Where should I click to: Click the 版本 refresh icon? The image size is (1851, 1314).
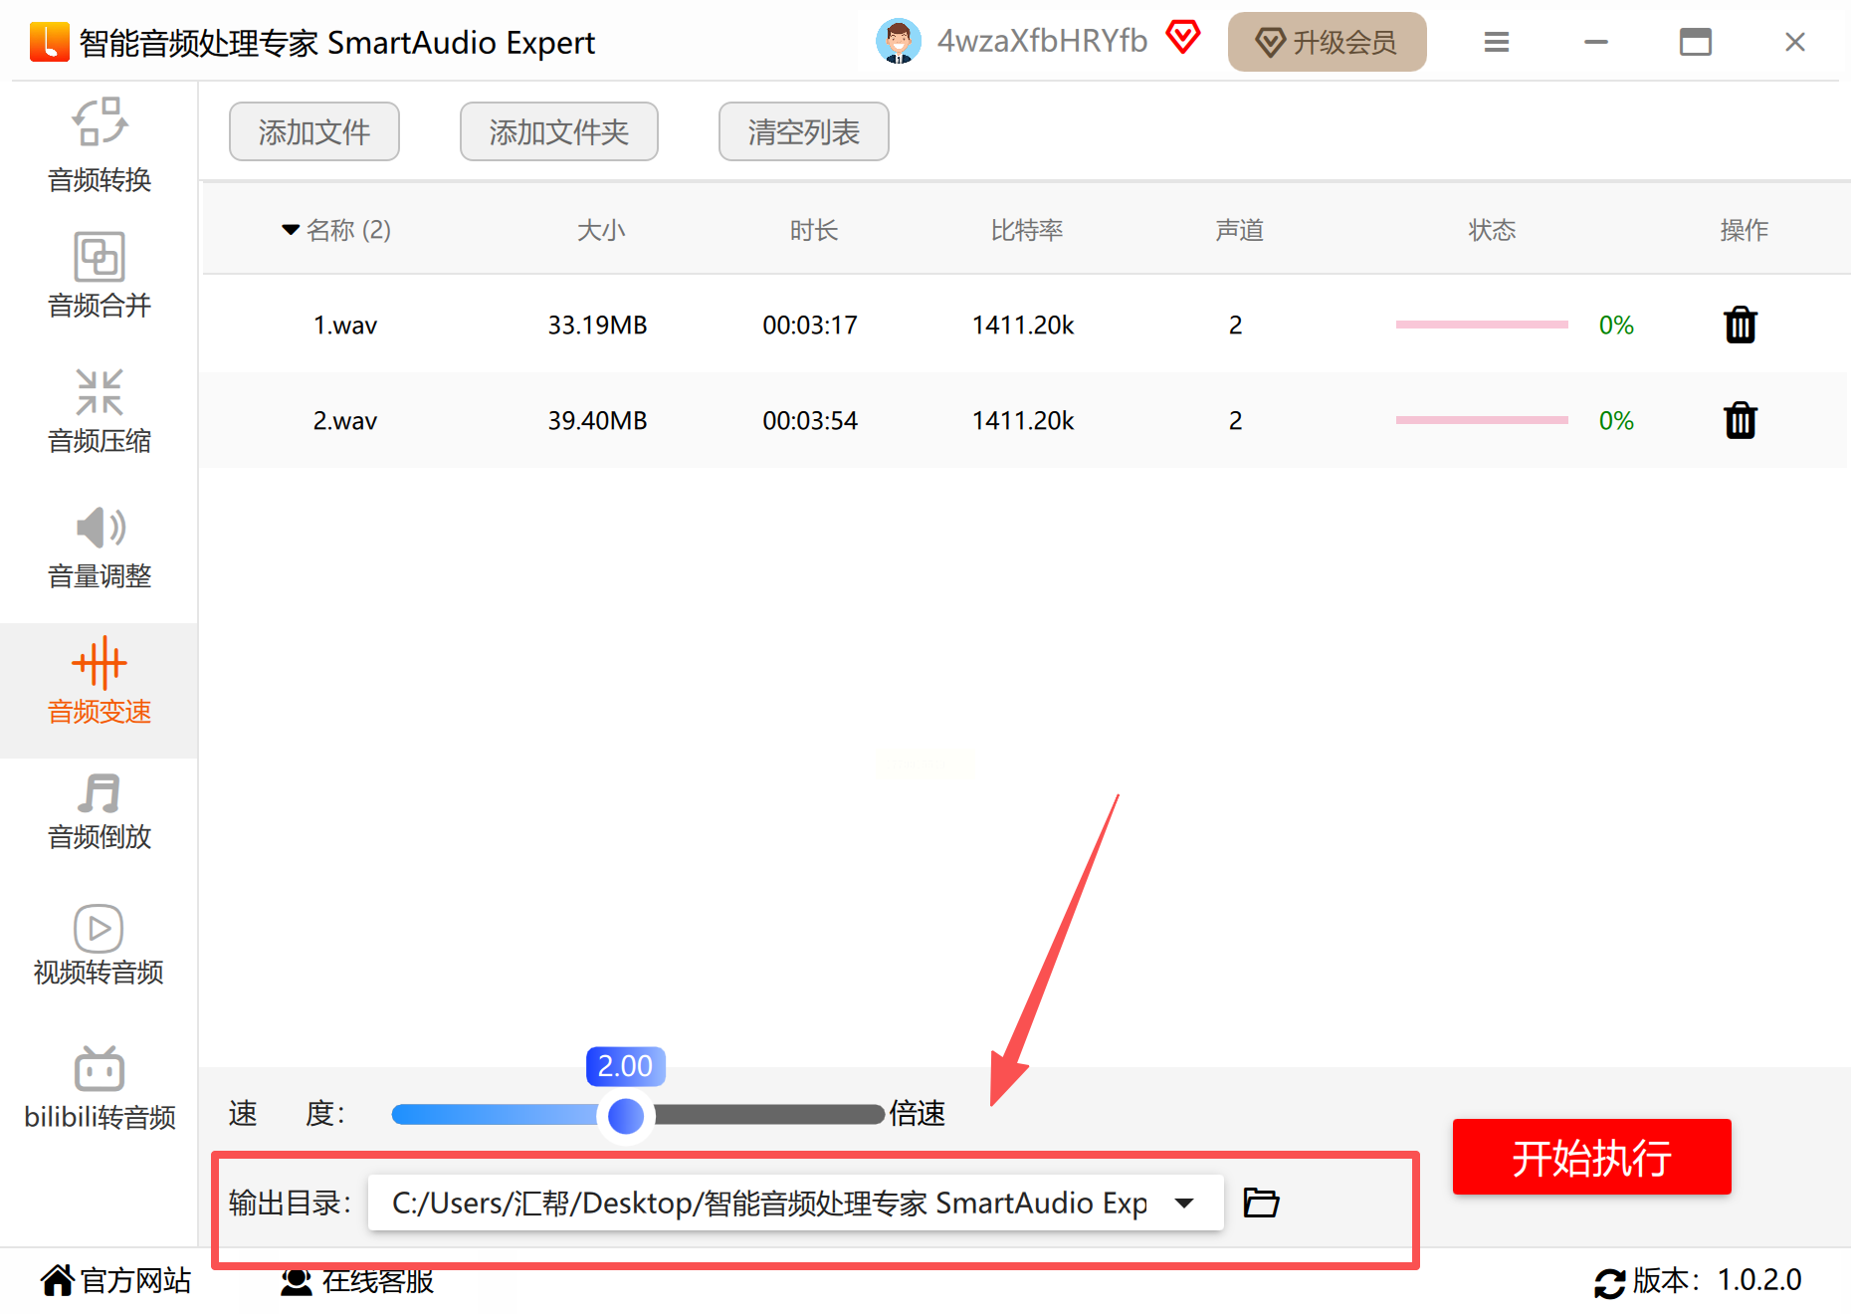point(1609,1282)
